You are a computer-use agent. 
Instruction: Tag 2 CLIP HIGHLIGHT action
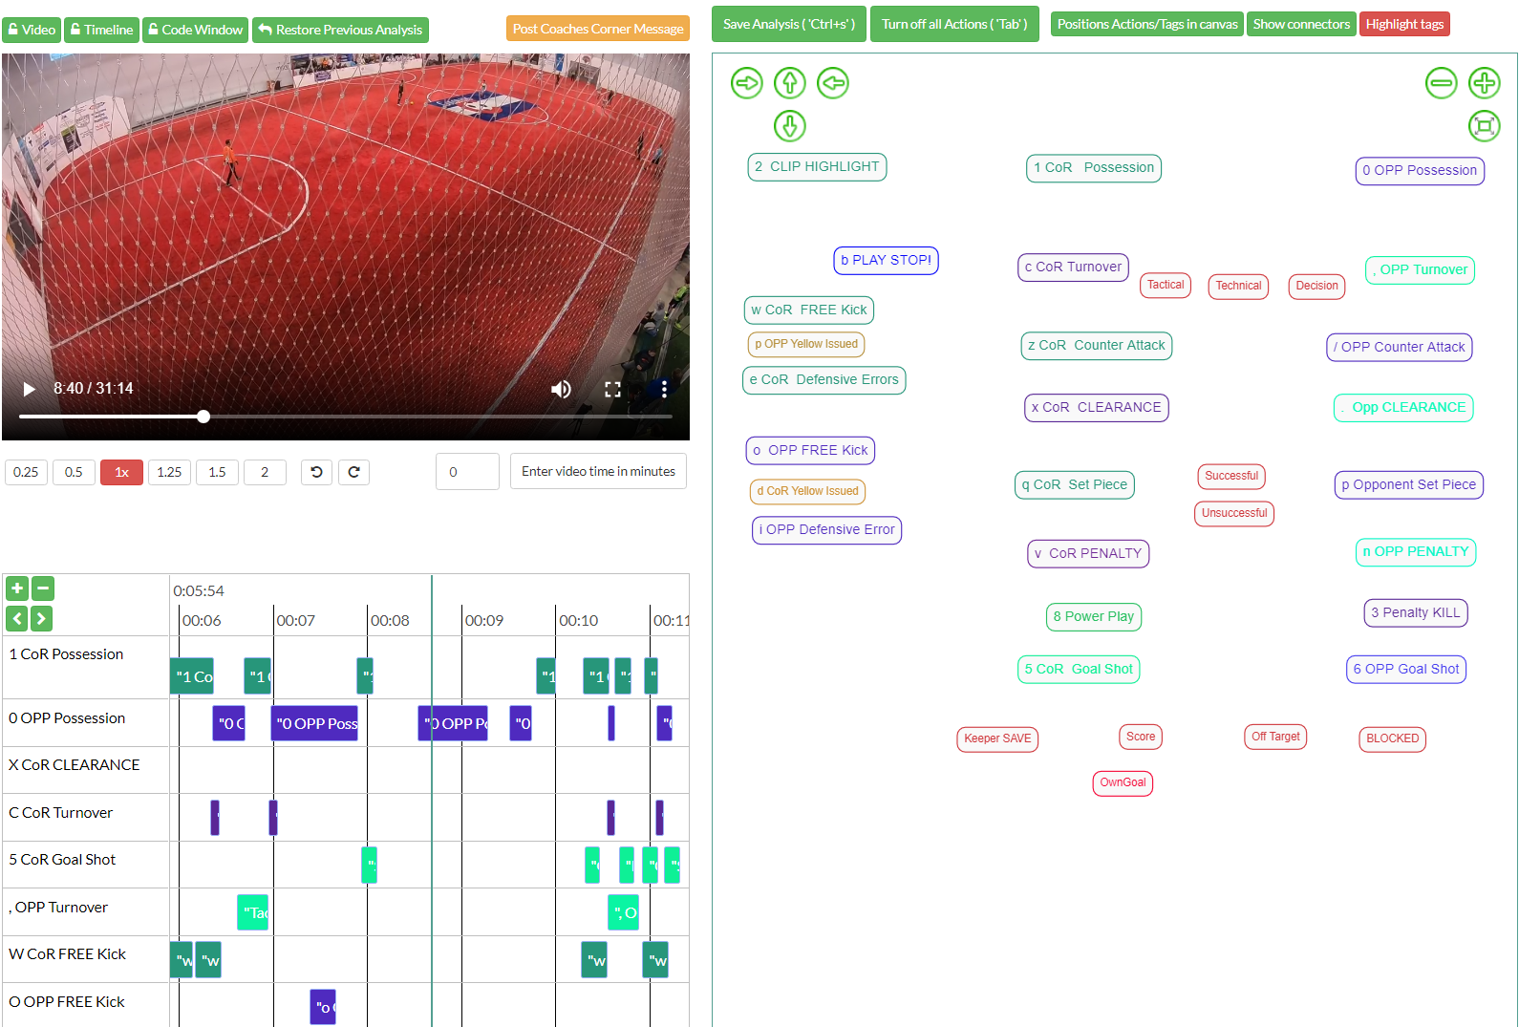817,167
